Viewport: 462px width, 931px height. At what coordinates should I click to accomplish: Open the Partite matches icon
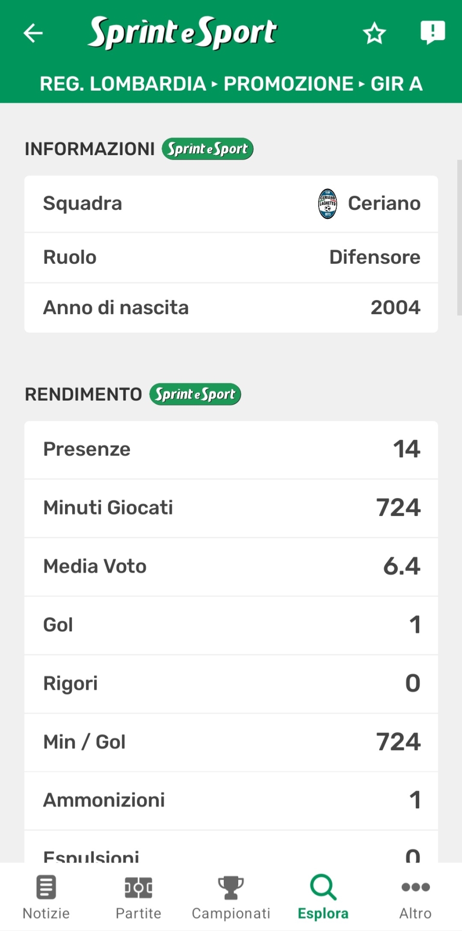point(138,887)
